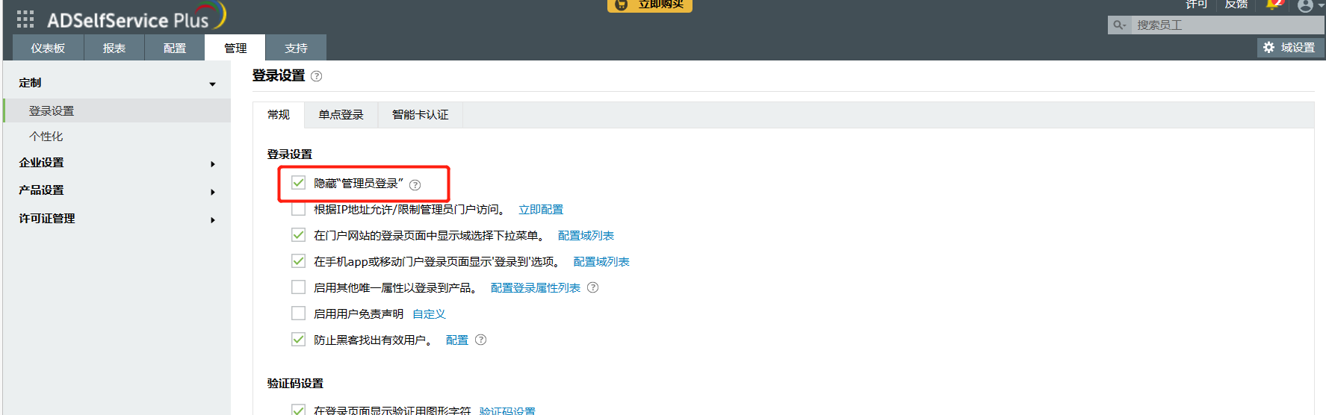Toggle the 防止黑客找出有效用户 checkbox
1326x415 pixels.
click(299, 340)
